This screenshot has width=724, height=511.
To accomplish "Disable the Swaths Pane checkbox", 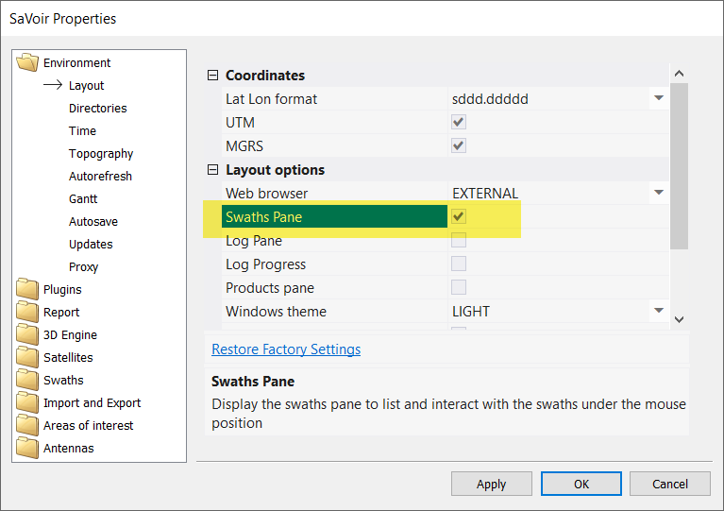I will point(459,217).
